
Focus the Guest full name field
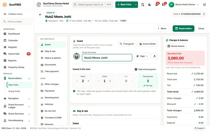107,58
